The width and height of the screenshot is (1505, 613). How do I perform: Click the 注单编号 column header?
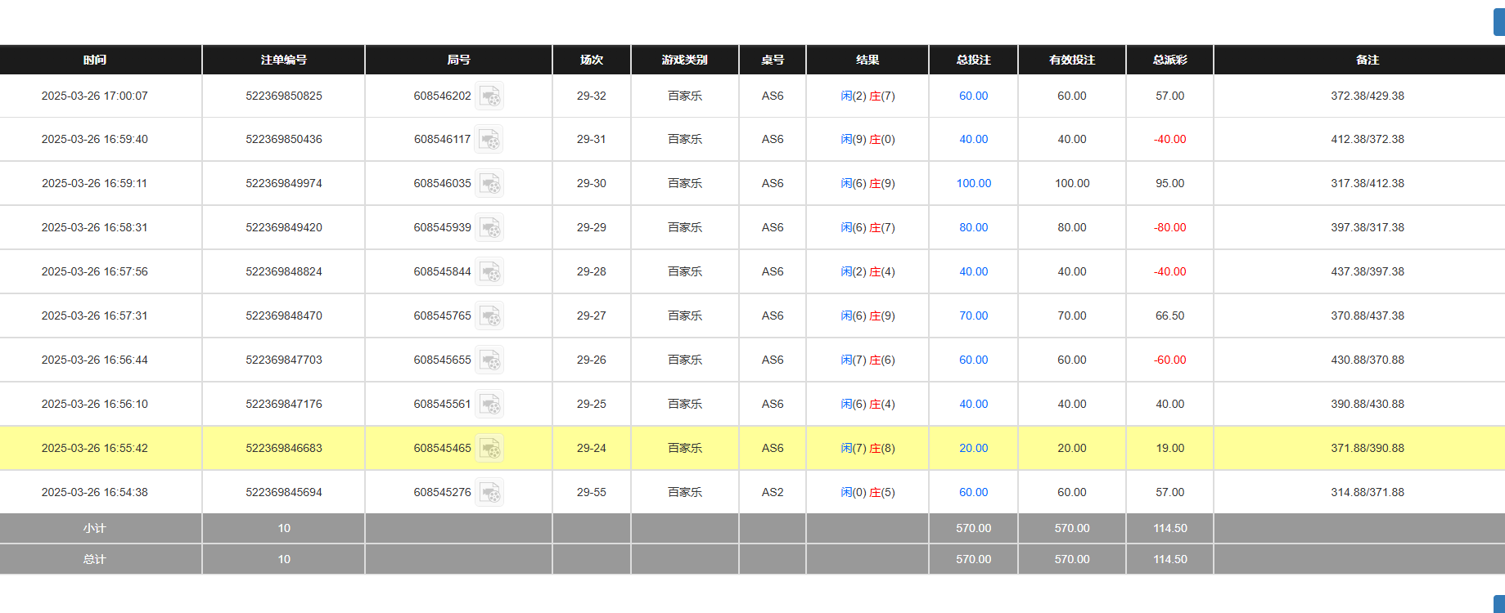(x=283, y=60)
